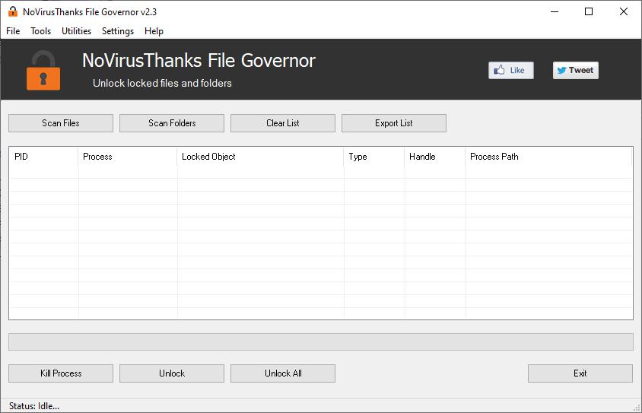This screenshot has width=642, height=413.
Task: Click the Process Path column header
Action: (548, 157)
